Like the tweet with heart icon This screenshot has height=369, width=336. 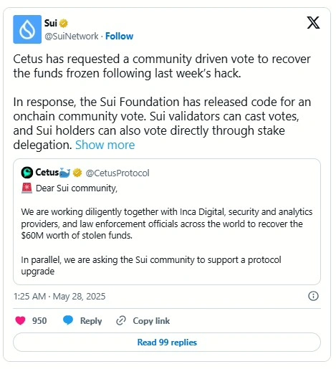coord(20,320)
